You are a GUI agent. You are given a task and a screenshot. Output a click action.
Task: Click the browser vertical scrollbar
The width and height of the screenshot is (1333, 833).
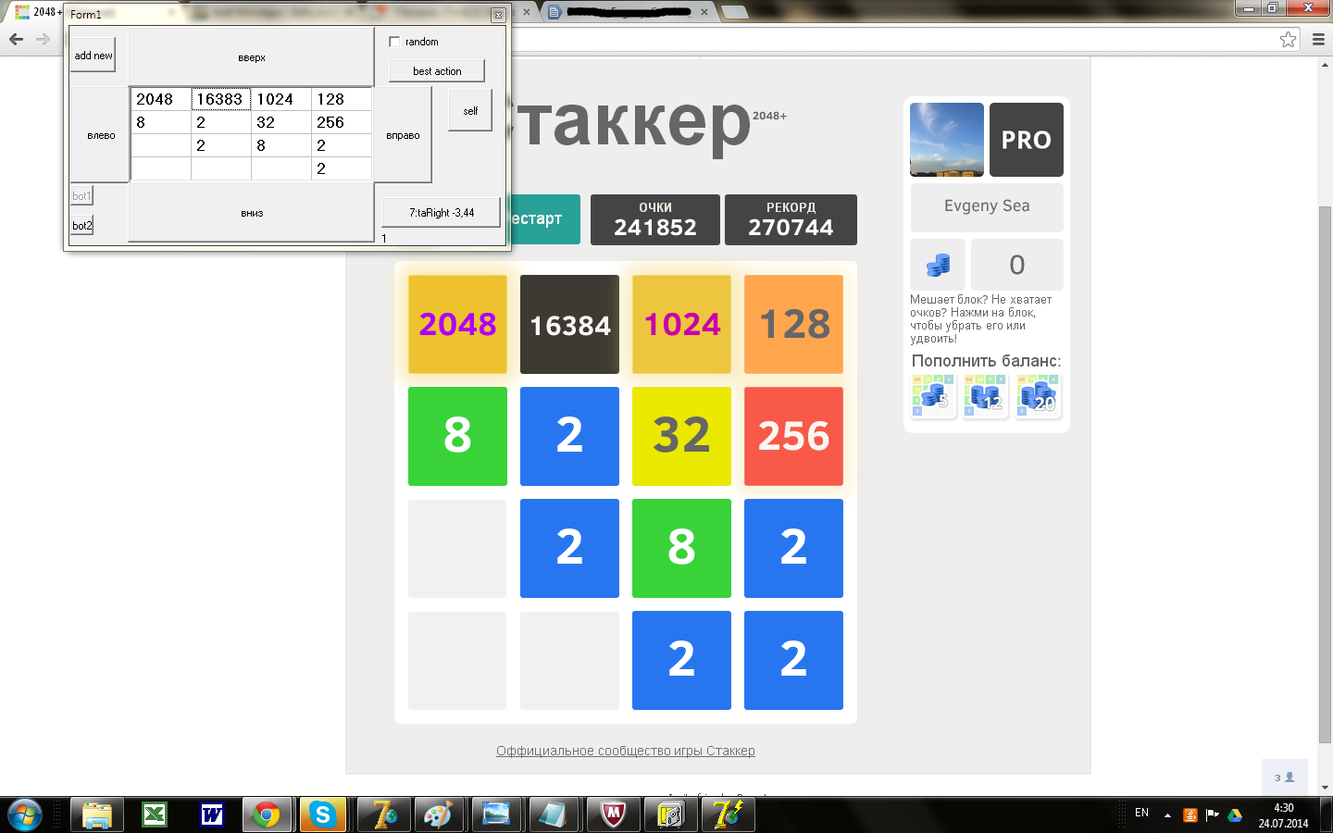coord(1325,476)
